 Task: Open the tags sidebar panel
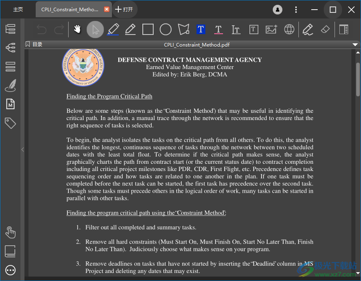point(10,123)
